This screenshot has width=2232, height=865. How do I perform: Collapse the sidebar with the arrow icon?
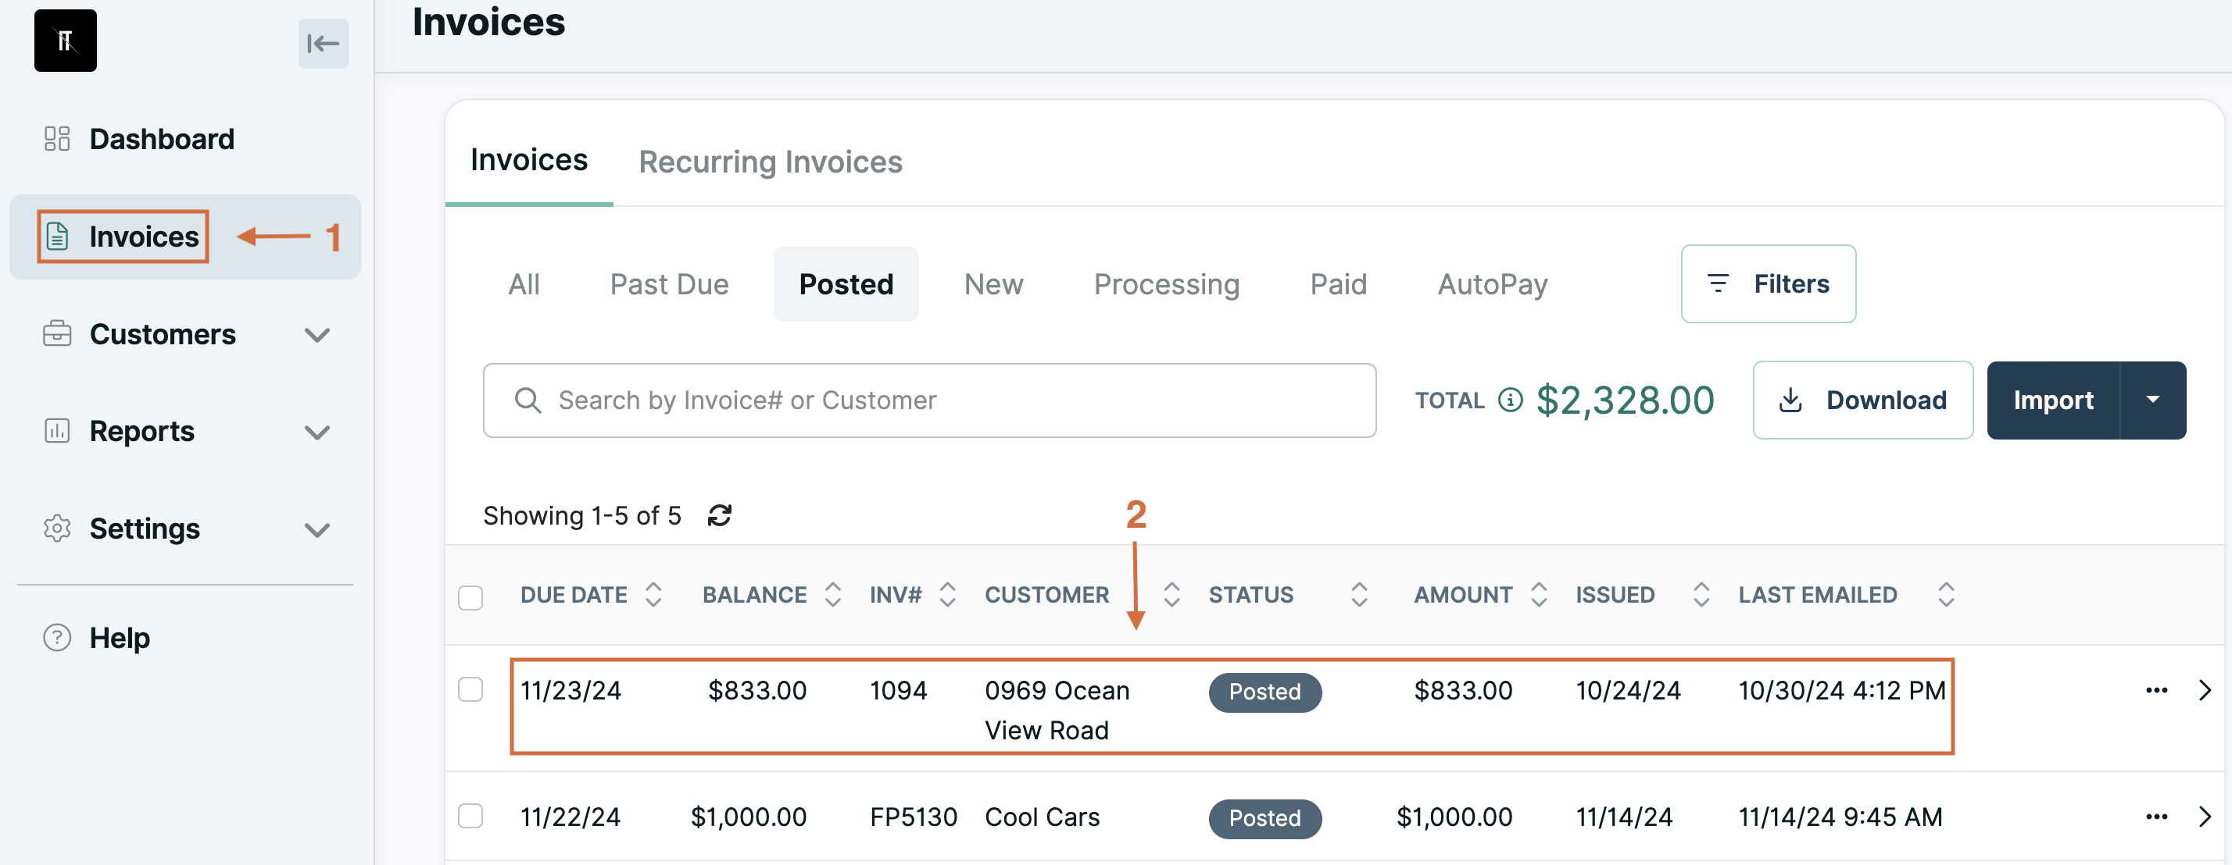pos(324,43)
